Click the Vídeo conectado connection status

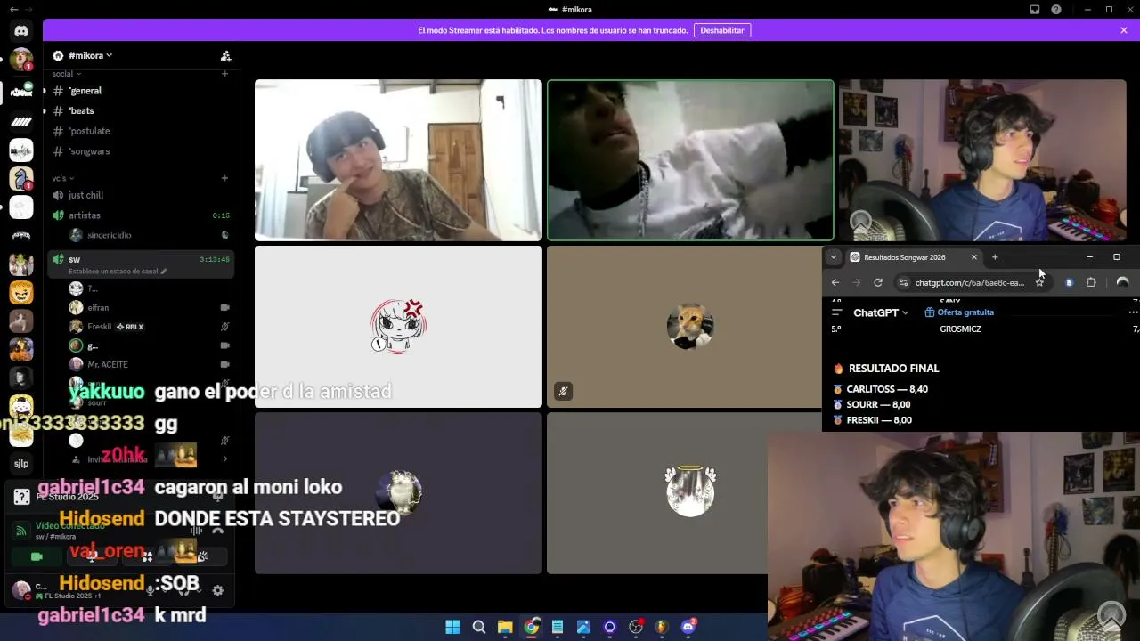(69, 525)
